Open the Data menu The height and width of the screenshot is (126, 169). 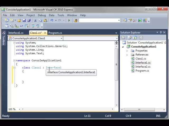pyautogui.click(x=52, y=15)
